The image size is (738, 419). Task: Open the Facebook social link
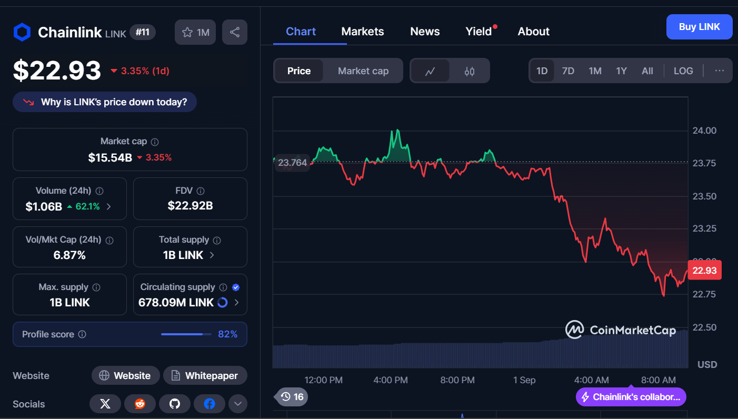210,404
